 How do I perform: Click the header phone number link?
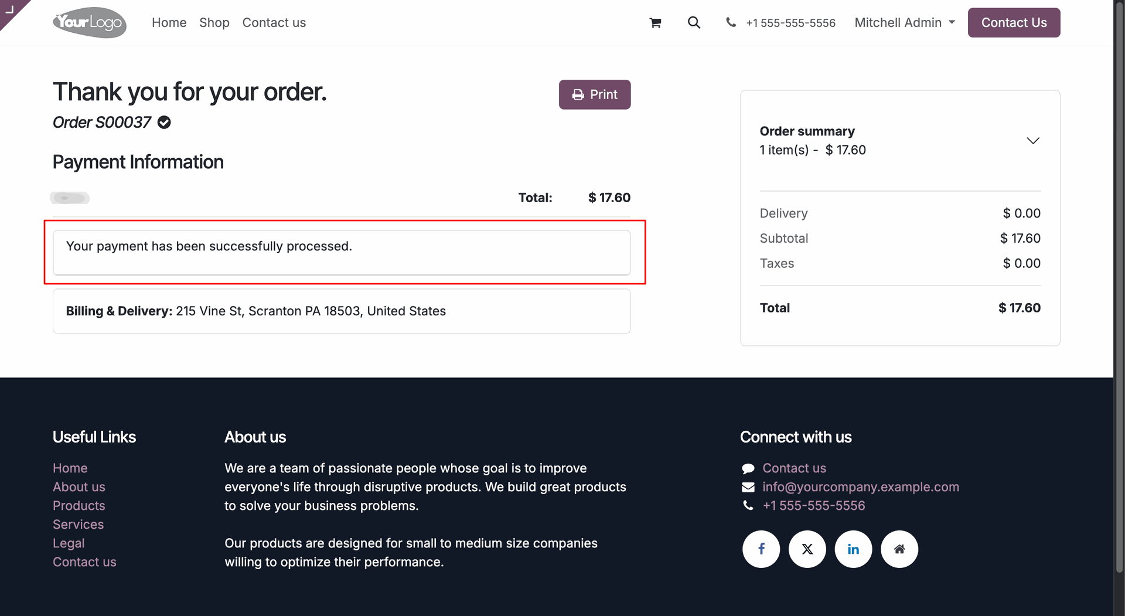click(790, 23)
